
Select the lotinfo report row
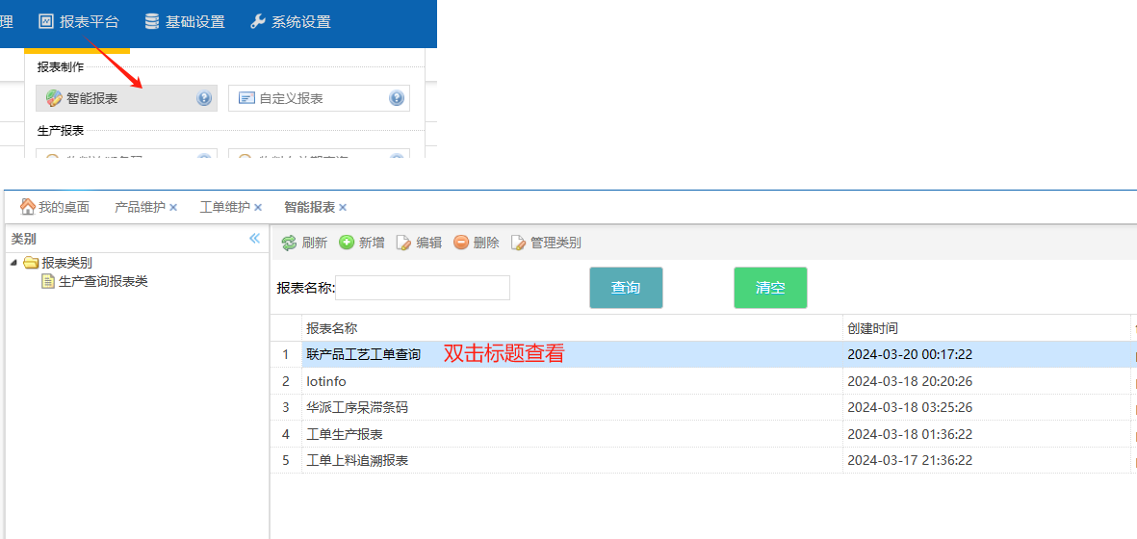326,381
